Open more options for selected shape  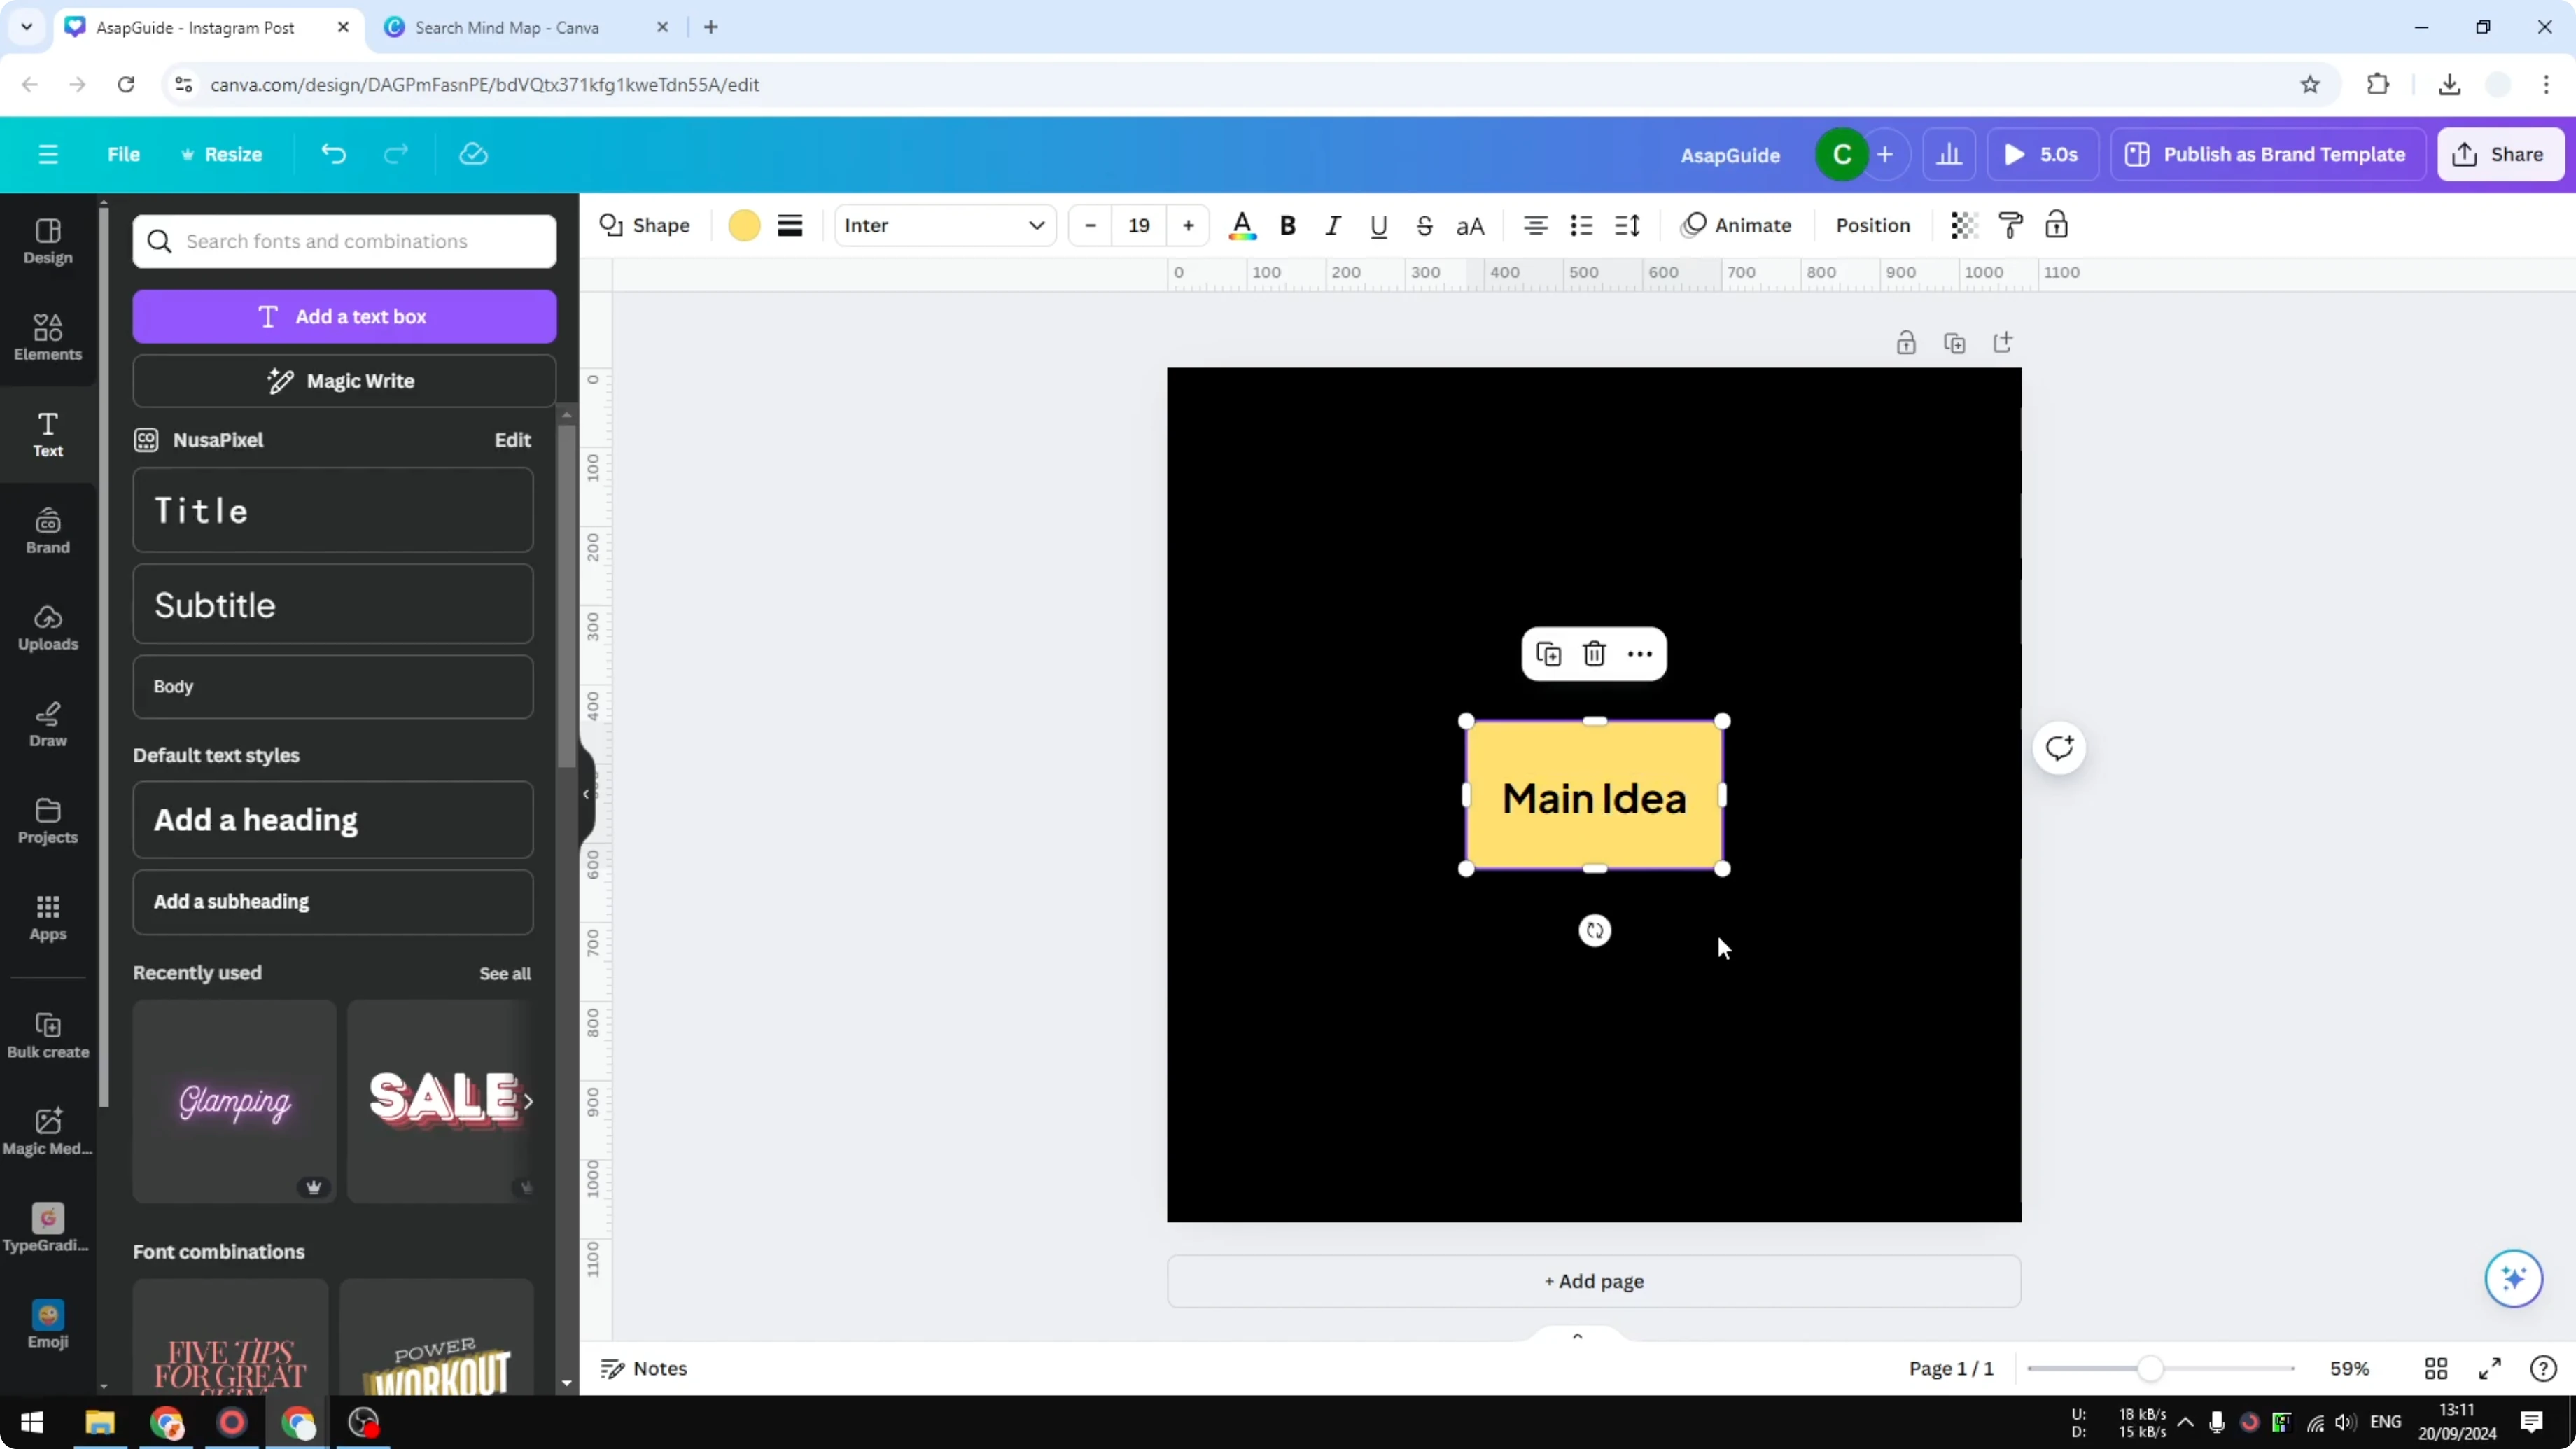click(1640, 654)
